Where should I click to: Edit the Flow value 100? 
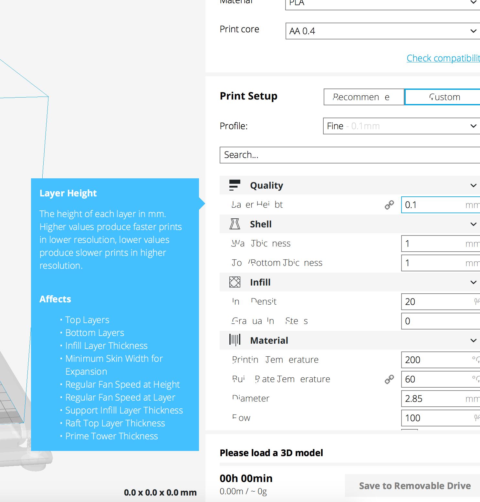441,418
